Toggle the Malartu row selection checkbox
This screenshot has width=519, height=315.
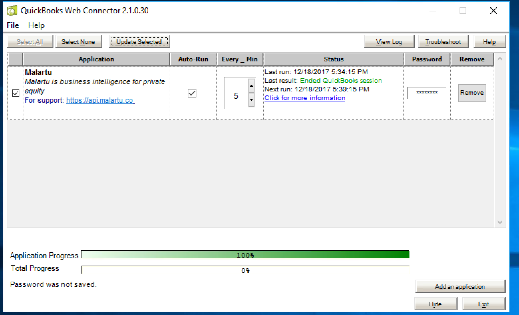16,93
